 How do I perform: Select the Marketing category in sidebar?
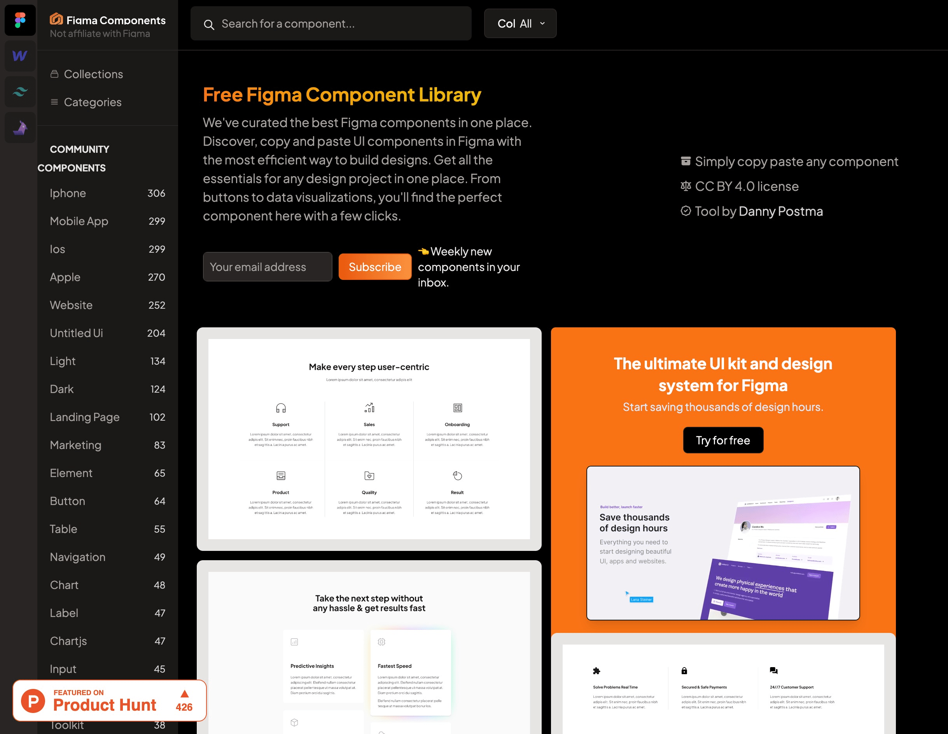[x=75, y=444]
